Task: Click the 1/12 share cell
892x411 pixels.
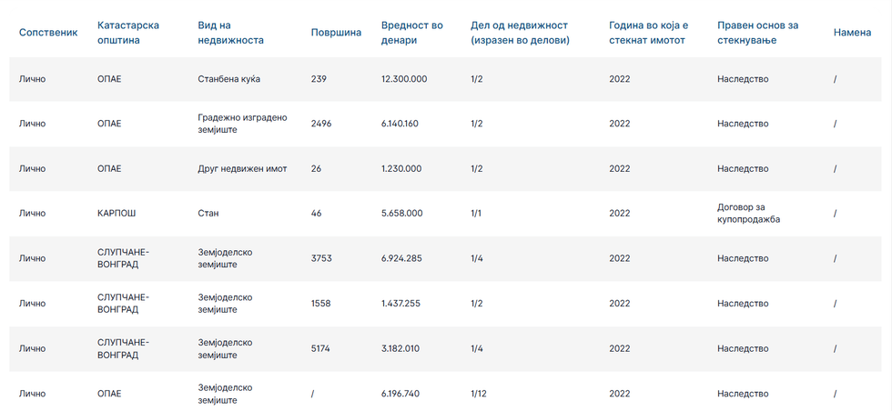Action: 479,394
